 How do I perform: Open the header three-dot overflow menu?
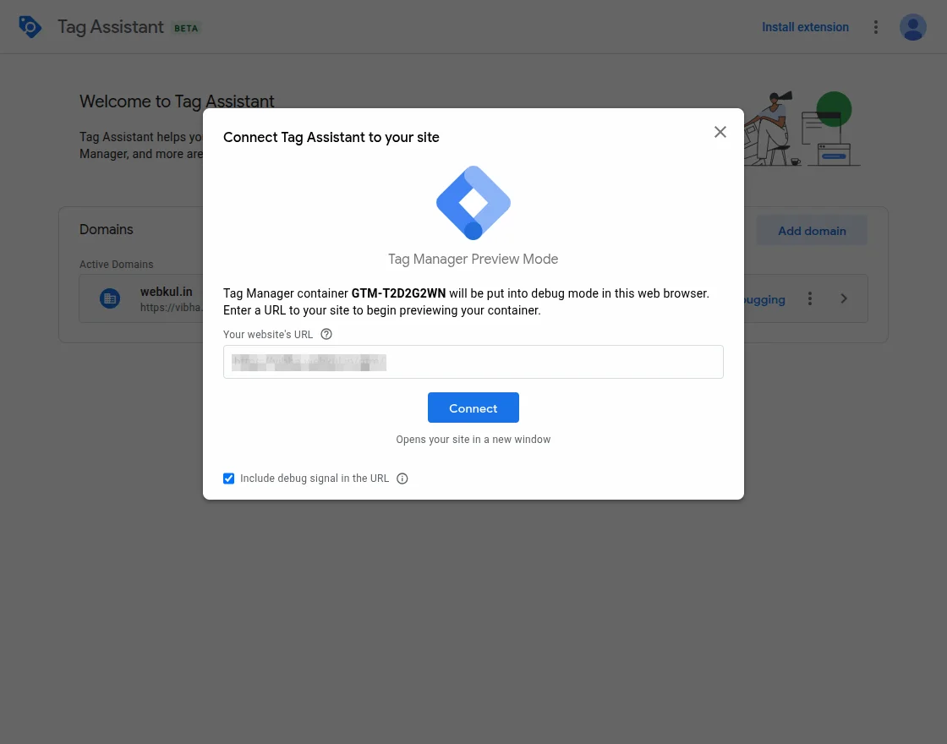click(x=876, y=26)
